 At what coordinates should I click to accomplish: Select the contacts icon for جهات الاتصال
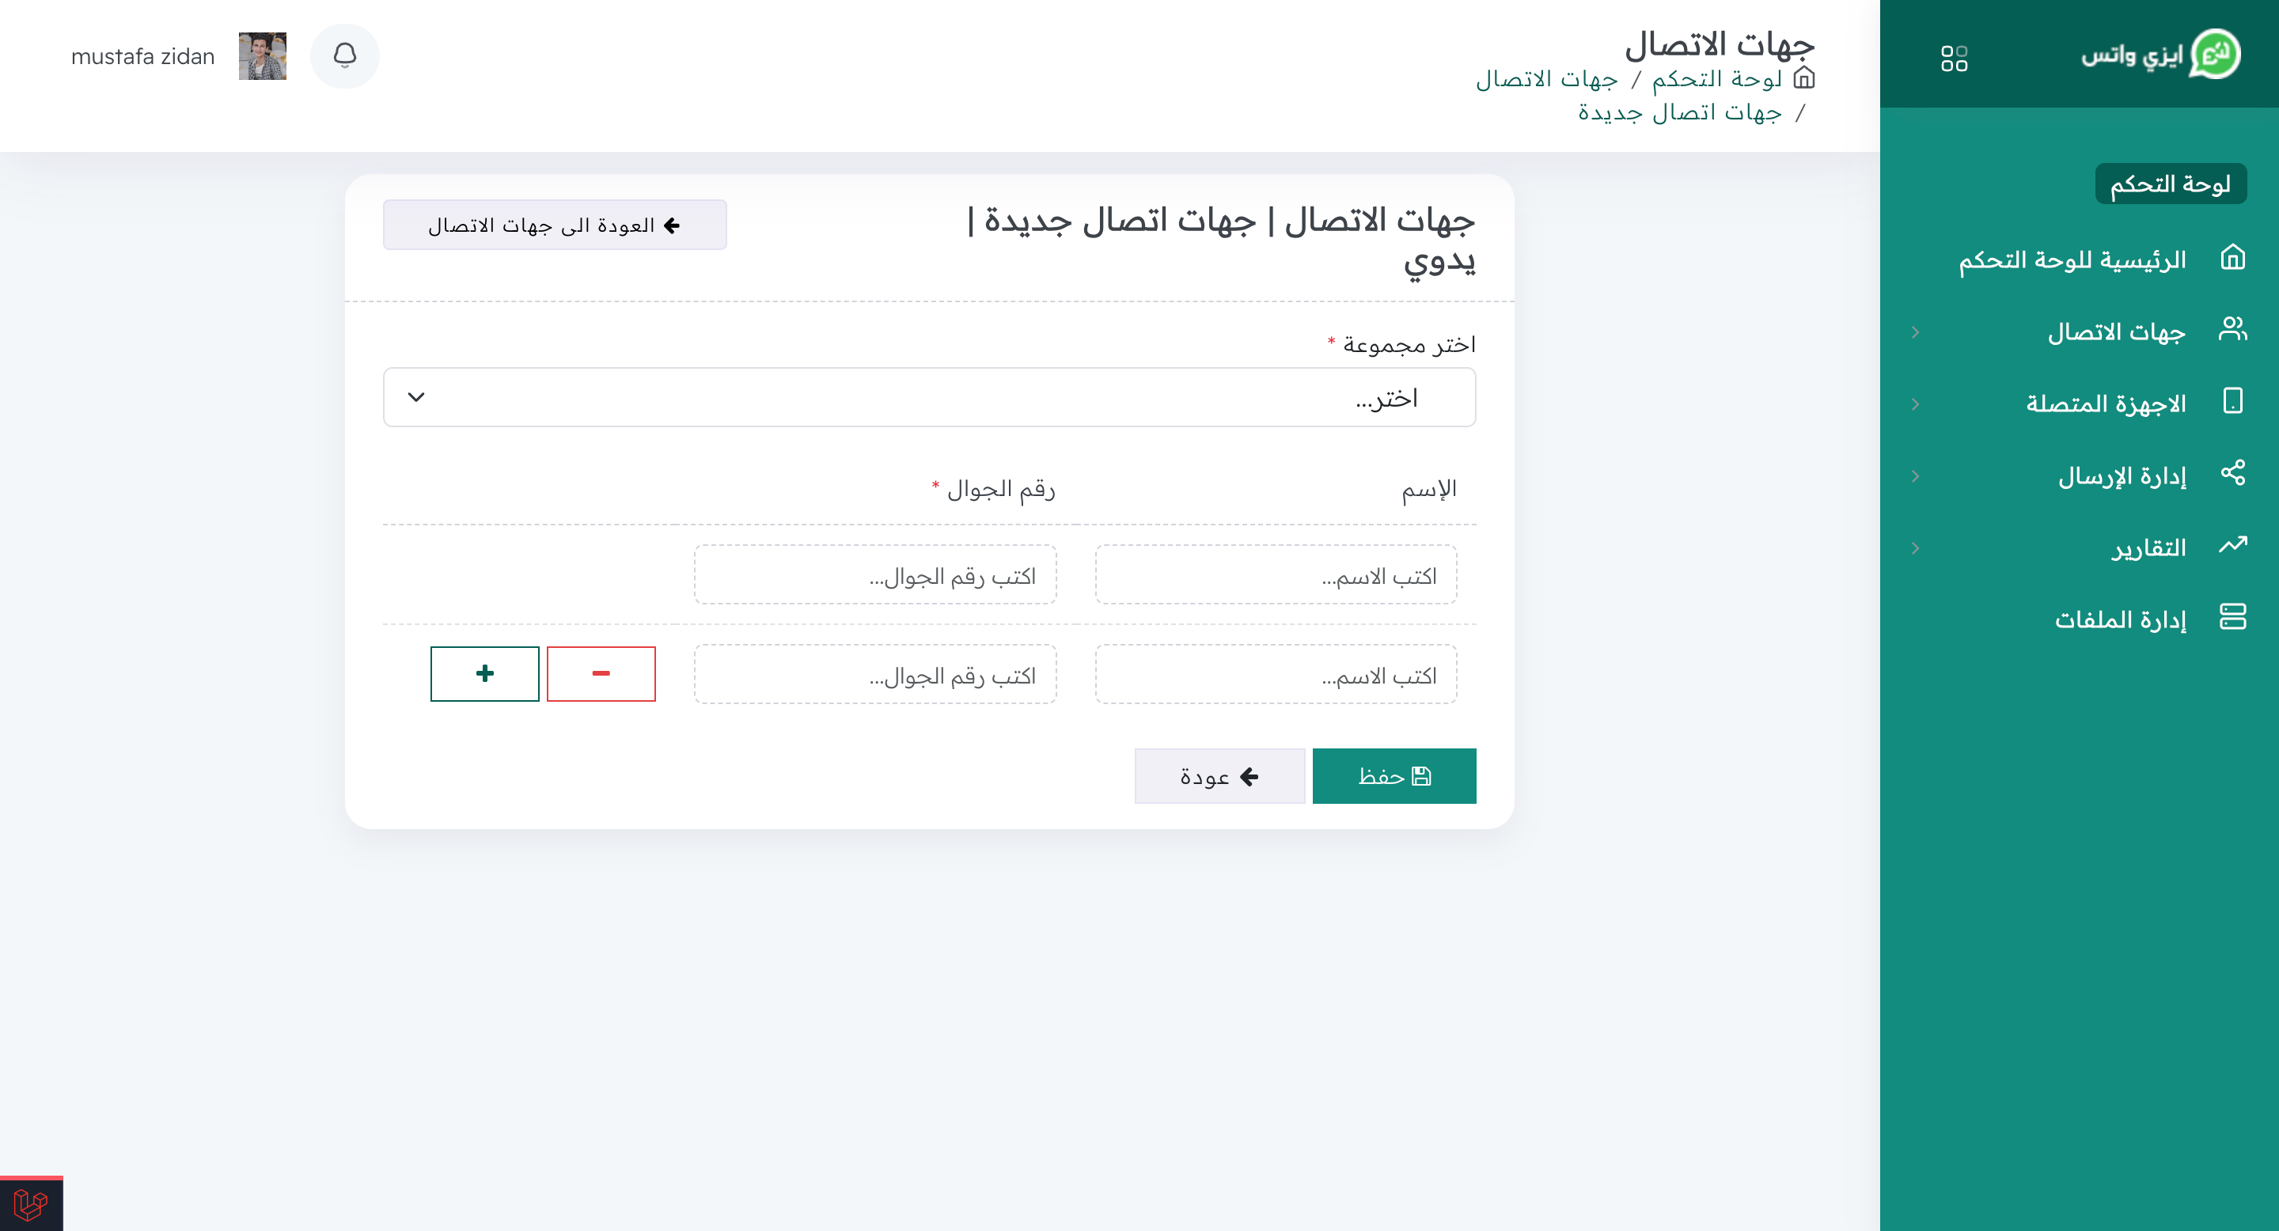(2234, 330)
